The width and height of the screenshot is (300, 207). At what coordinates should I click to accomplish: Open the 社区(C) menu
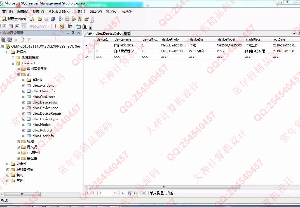112,11
